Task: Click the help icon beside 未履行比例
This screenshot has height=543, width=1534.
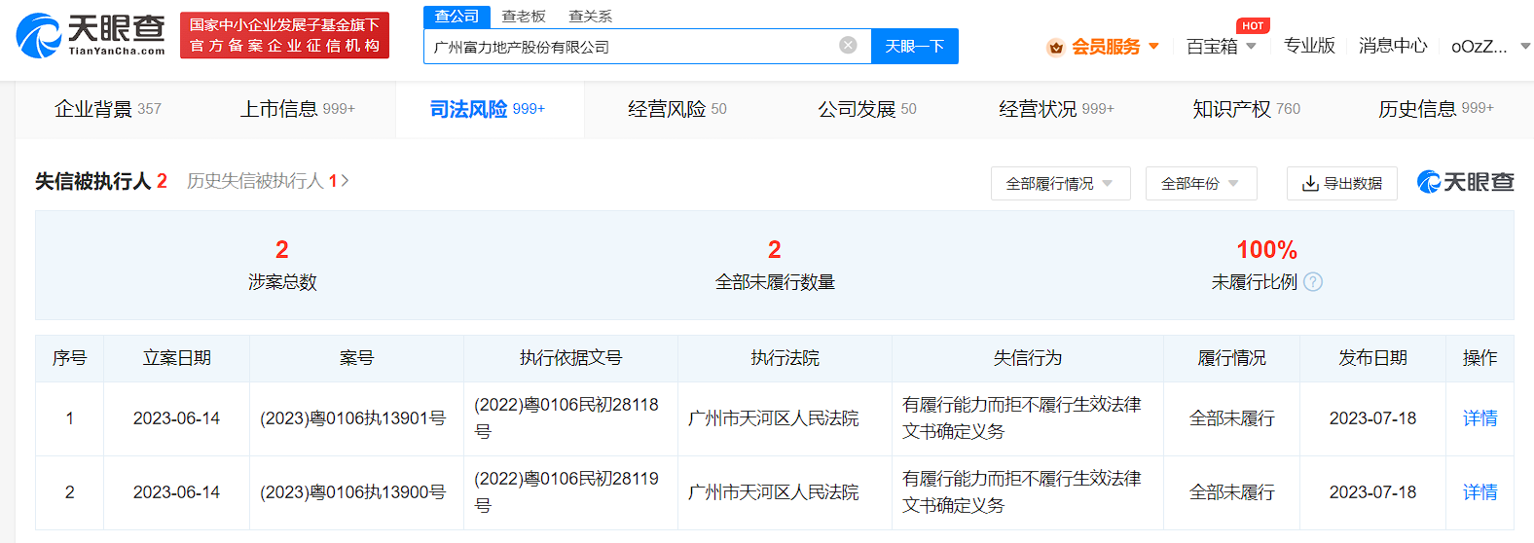Action: tap(1313, 282)
